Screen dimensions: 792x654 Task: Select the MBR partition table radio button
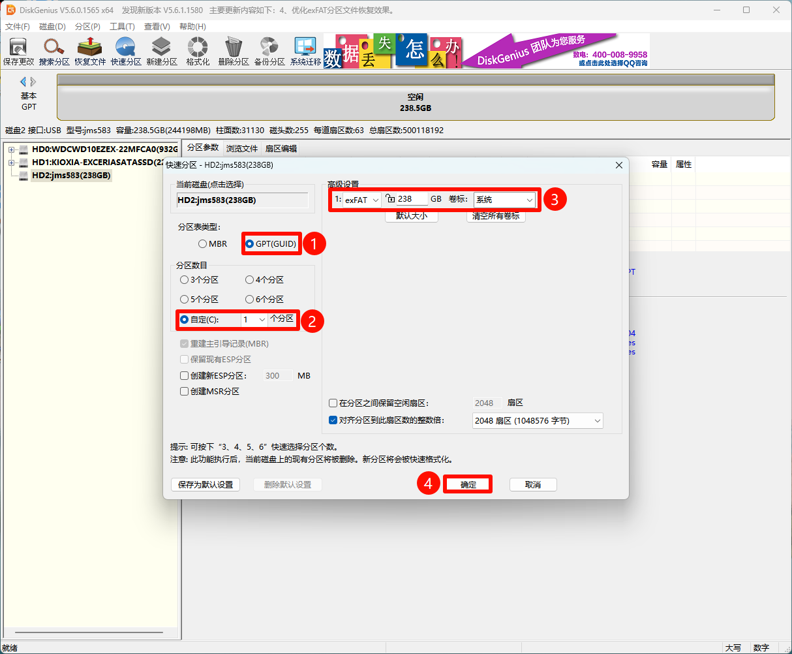coord(203,244)
